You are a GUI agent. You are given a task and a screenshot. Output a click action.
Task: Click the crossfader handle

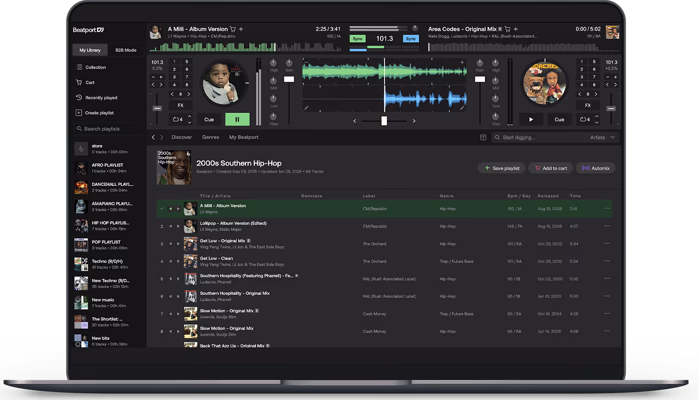click(384, 121)
